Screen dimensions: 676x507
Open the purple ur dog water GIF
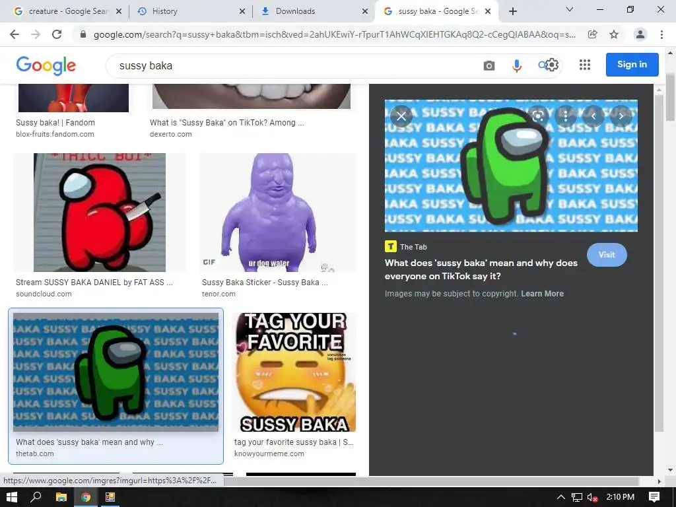coord(278,213)
